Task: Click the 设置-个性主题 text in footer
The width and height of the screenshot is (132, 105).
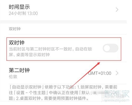Action: (31, 93)
